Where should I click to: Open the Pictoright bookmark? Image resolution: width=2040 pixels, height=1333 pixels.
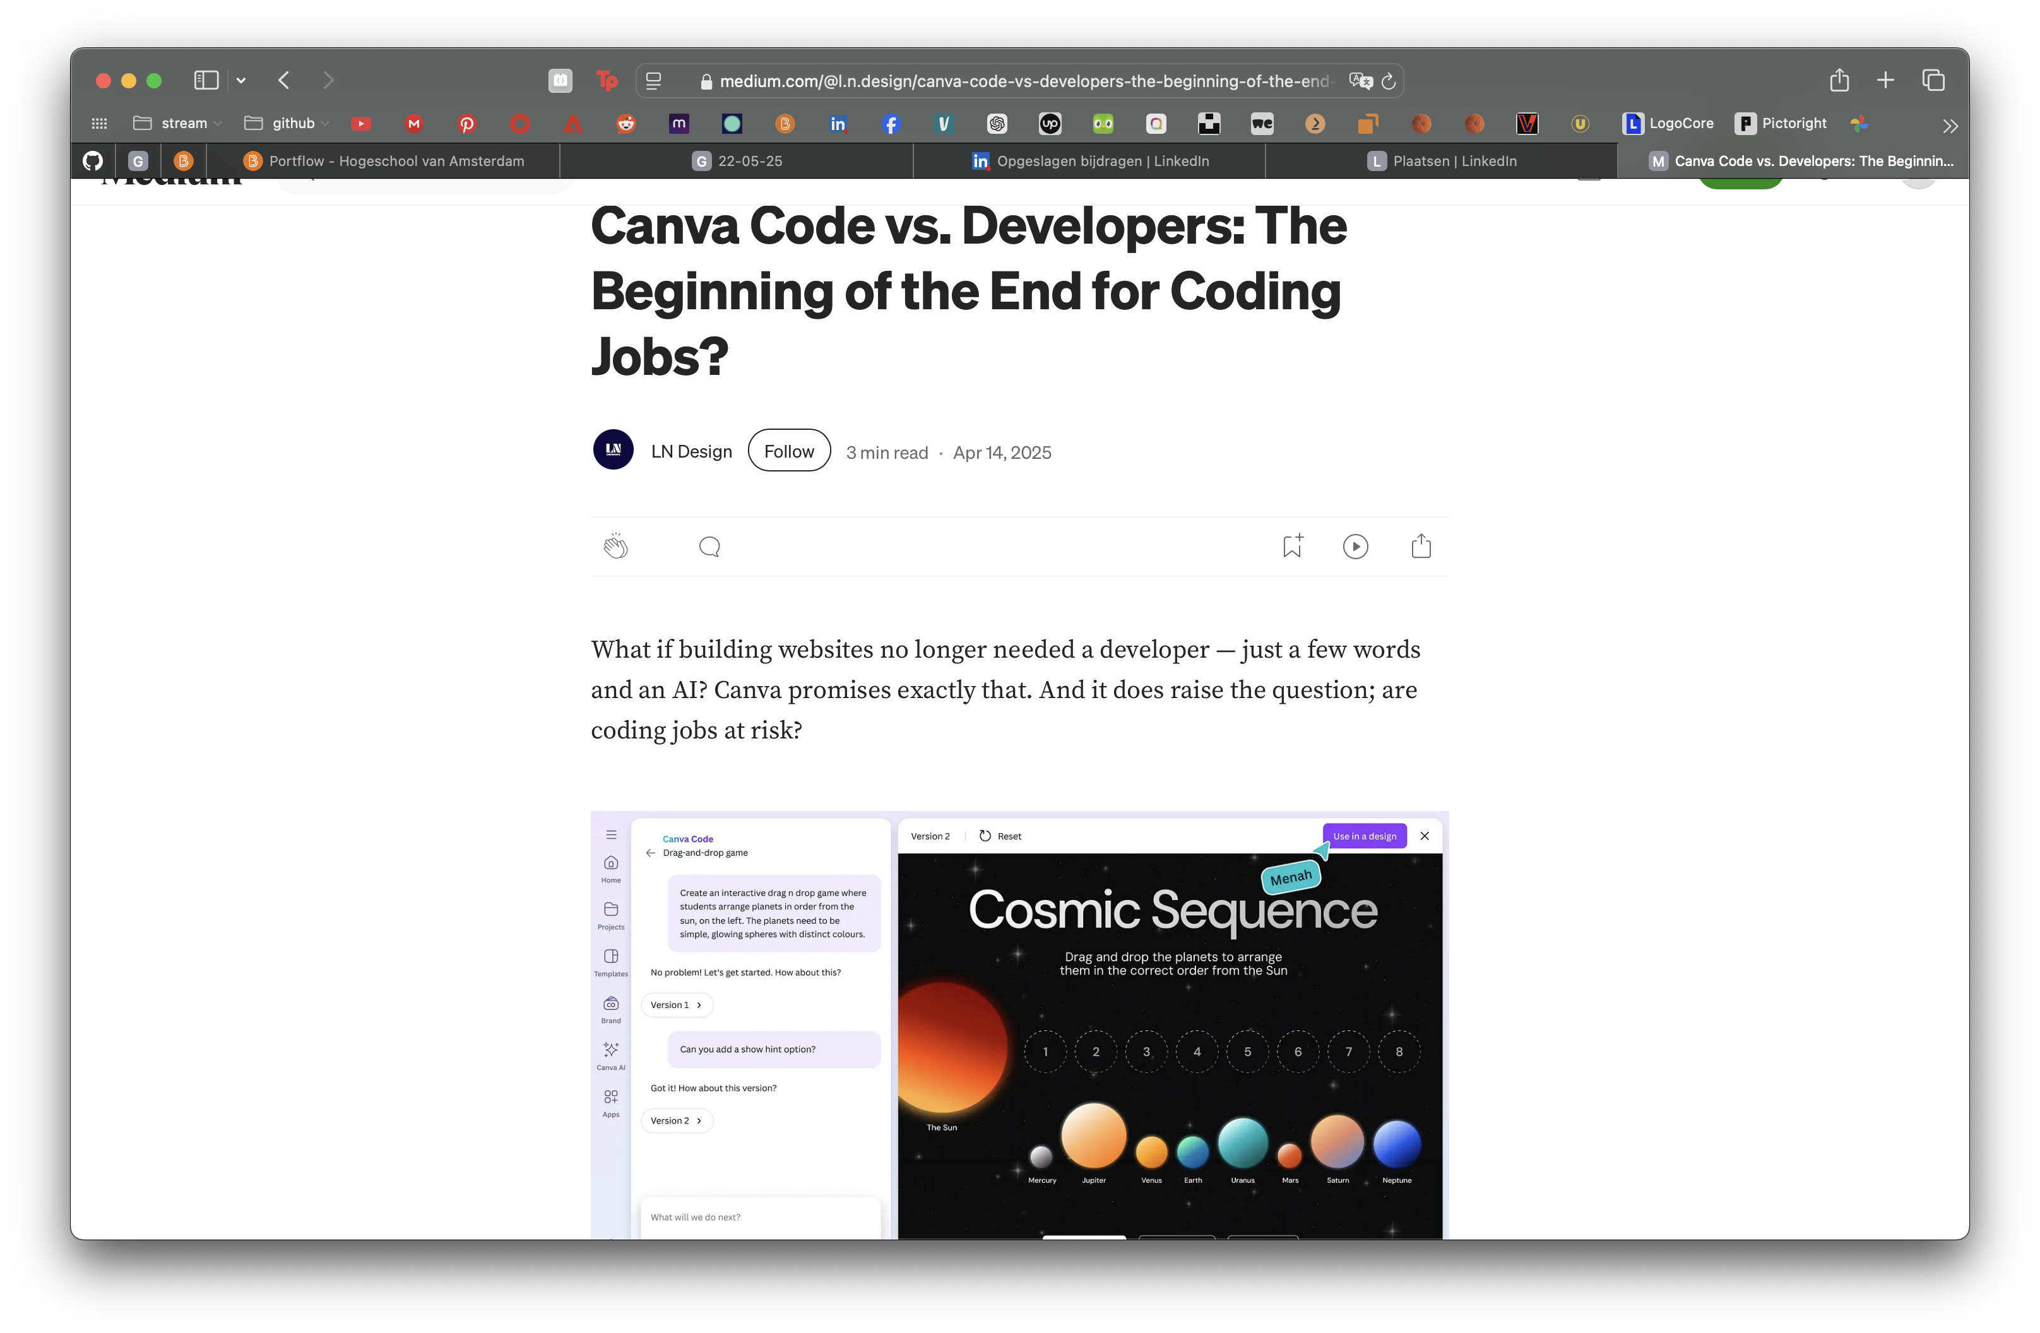click(x=1781, y=124)
